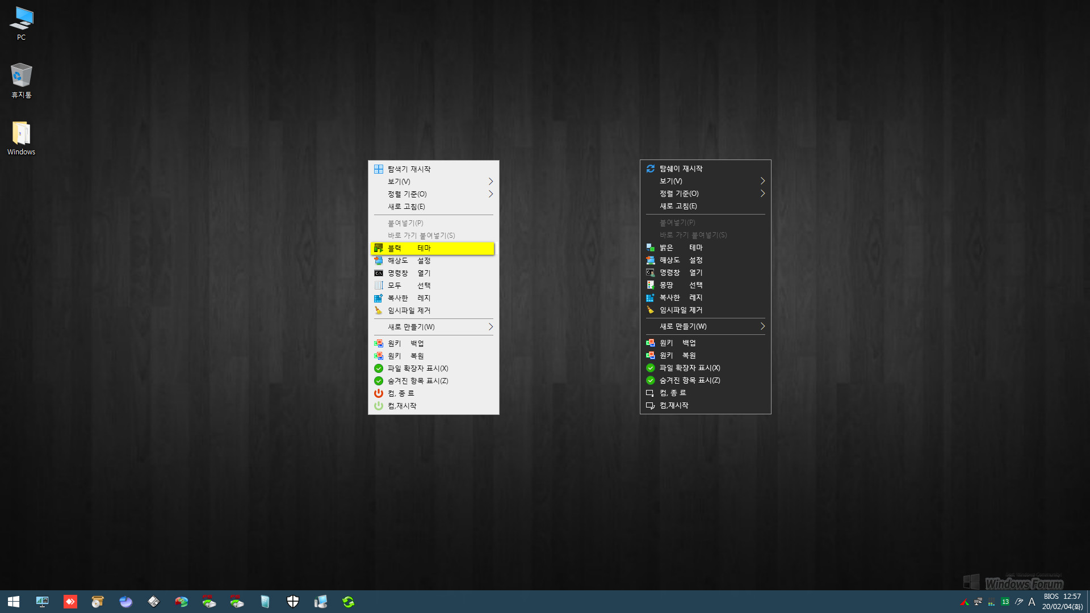
Task: Select 새로 고침(E) in the light menu
Action: tap(433, 207)
